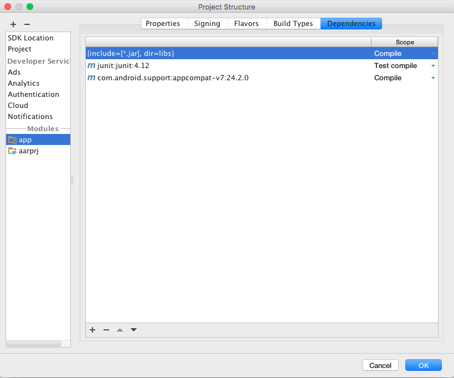Click the splitter handle beside the sidebar
The image size is (454, 378).
coord(72,181)
